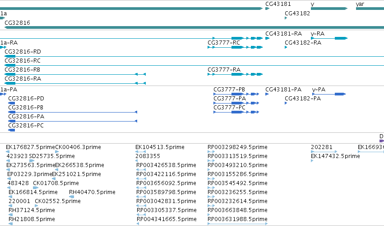Select transcript CG32816-RC
The height and width of the screenshot is (226, 384).
coord(23,61)
